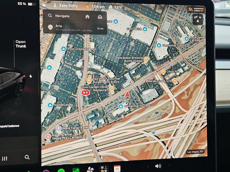Open charge port via lightning bolt icon
This screenshot has width=230, height=172.
point(31,76)
